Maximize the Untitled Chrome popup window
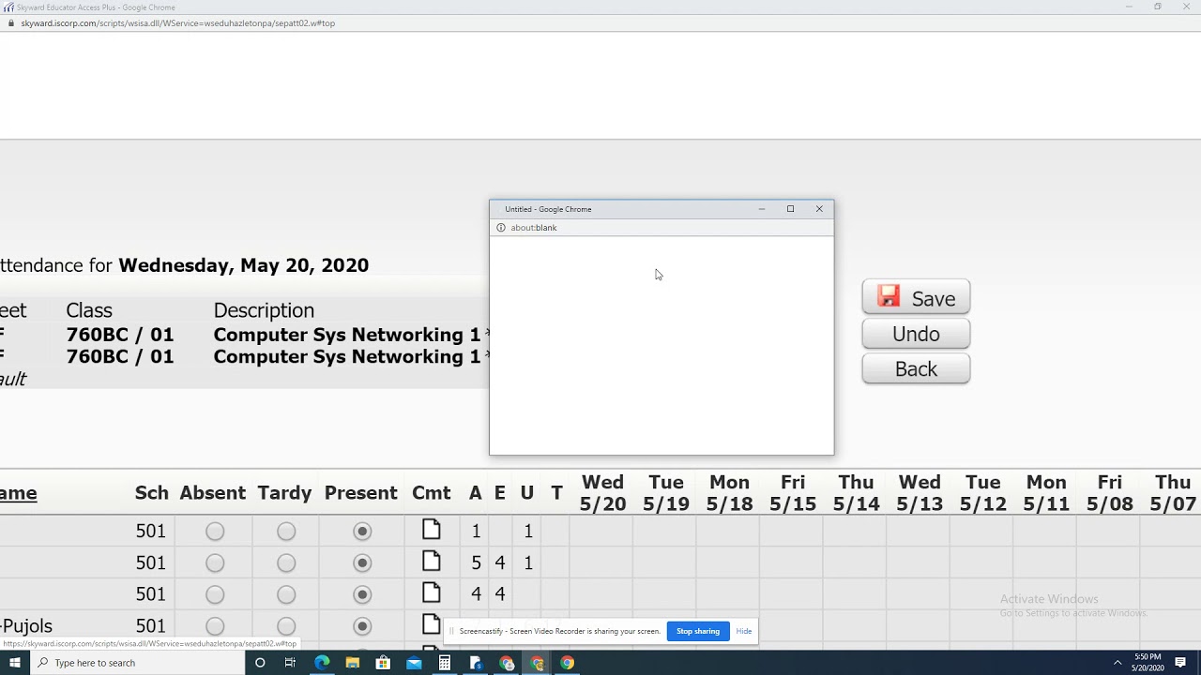The width and height of the screenshot is (1201, 675). 790,209
